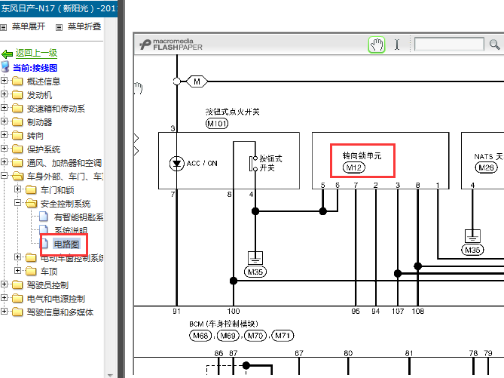Open the 驾驶信息和多媒体 folder

pos(60,312)
